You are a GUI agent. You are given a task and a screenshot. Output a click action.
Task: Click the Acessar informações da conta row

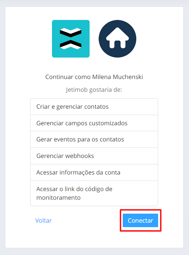click(94, 172)
